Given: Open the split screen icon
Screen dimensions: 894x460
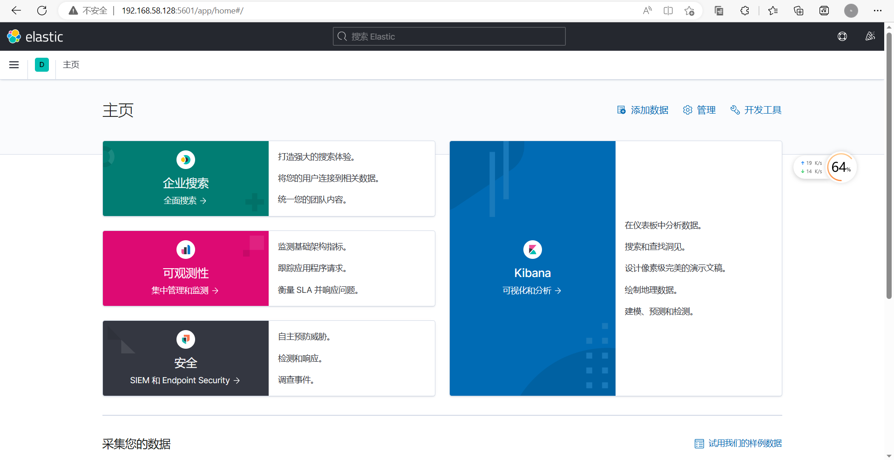Looking at the screenshot, I should point(668,11).
